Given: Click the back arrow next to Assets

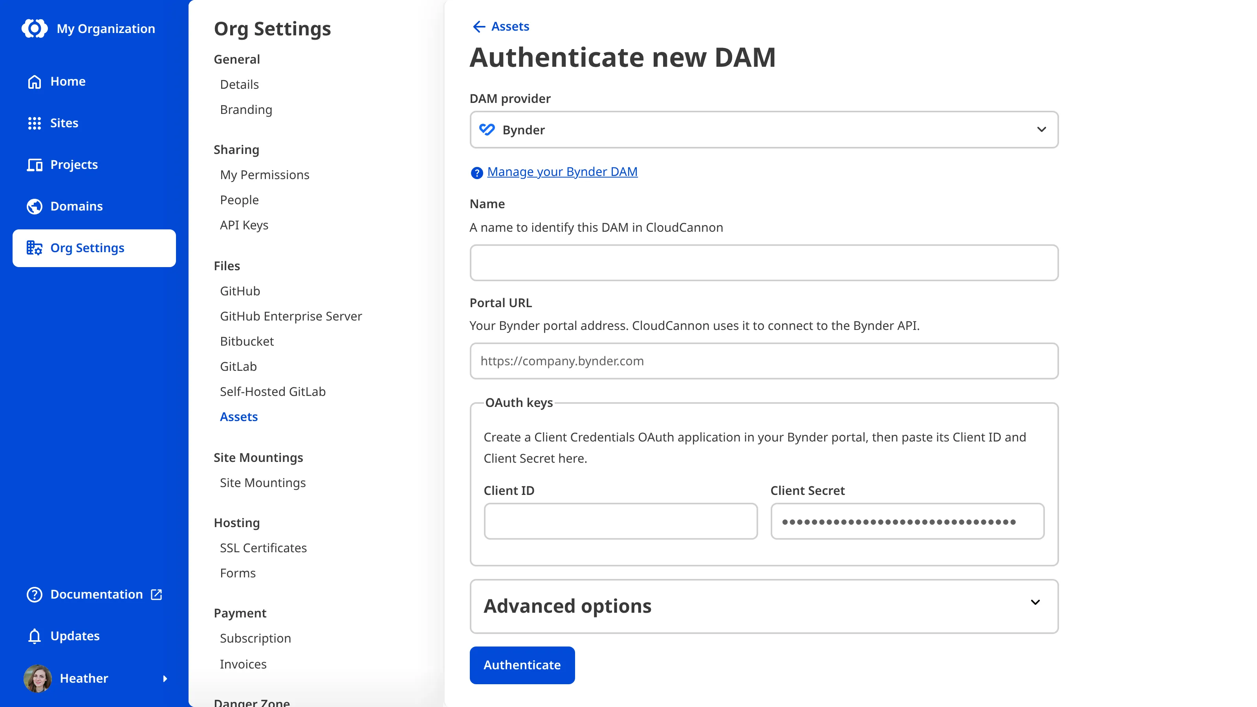Looking at the screenshot, I should coord(479,26).
